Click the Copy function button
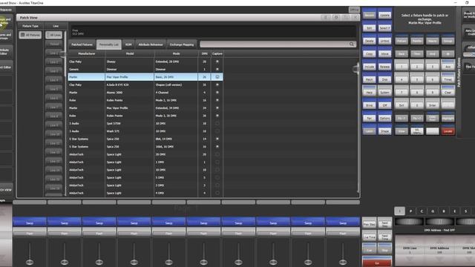 click(370, 53)
